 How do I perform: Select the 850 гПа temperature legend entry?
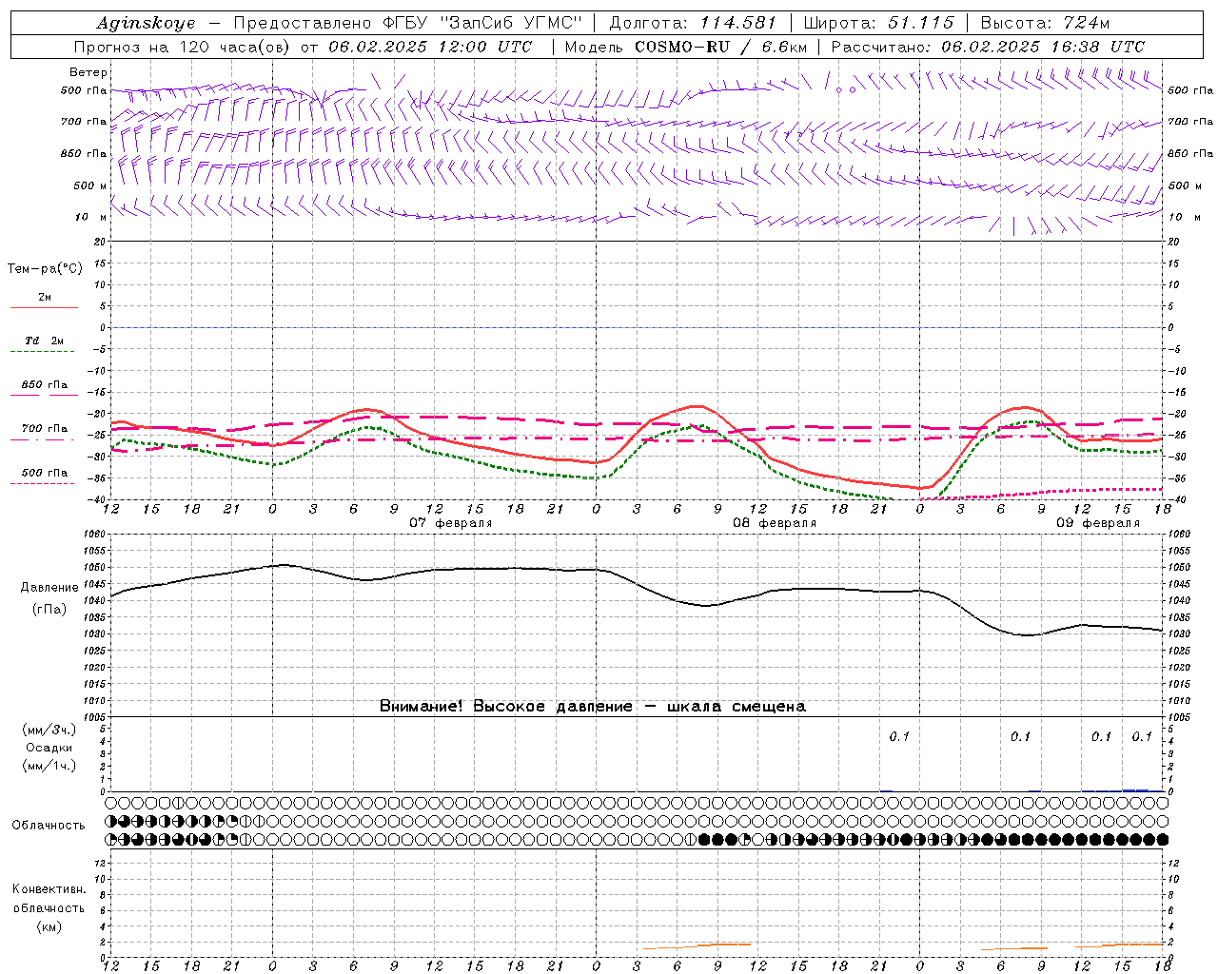[x=45, y=384]
